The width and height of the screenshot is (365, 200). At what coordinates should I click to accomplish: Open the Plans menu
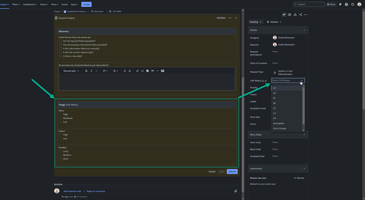(55, 4)
